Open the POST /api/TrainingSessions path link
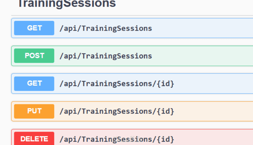 click(x=106, y=56)
